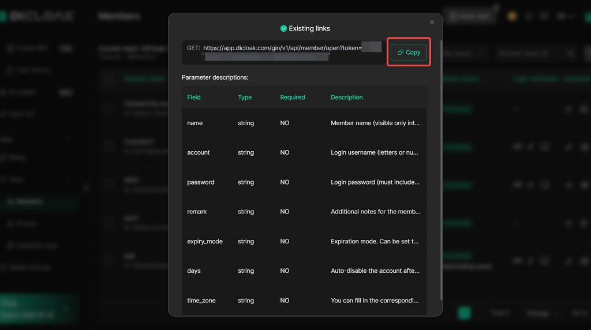Click the Type column header
The height and width of the screenshot is (330, 591).
[x=245, y=97]
